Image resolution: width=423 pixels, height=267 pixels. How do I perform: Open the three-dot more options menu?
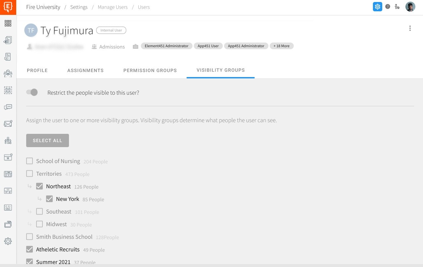pyautogui.click(x=410, y=28)
